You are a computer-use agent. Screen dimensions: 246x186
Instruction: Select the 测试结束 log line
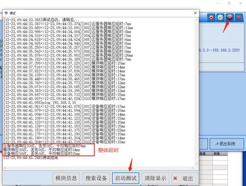pos(31,158)
